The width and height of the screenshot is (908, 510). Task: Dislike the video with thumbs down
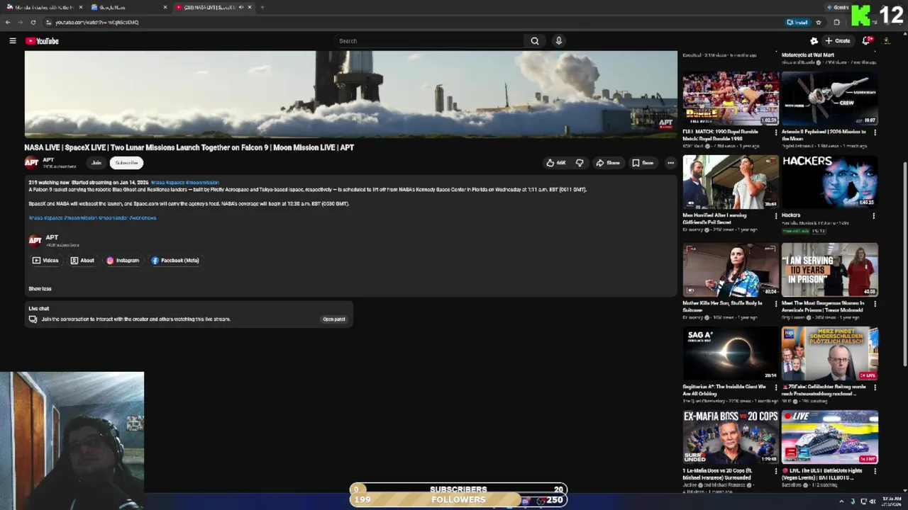(x=580, y=163)
